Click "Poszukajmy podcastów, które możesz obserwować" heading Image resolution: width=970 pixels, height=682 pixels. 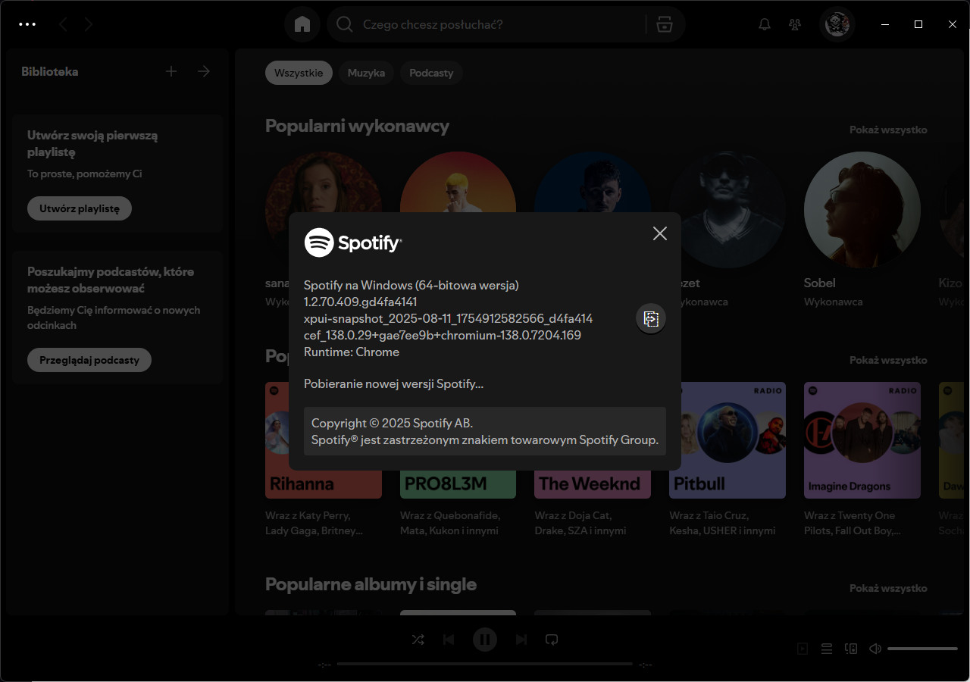point(111,280)
